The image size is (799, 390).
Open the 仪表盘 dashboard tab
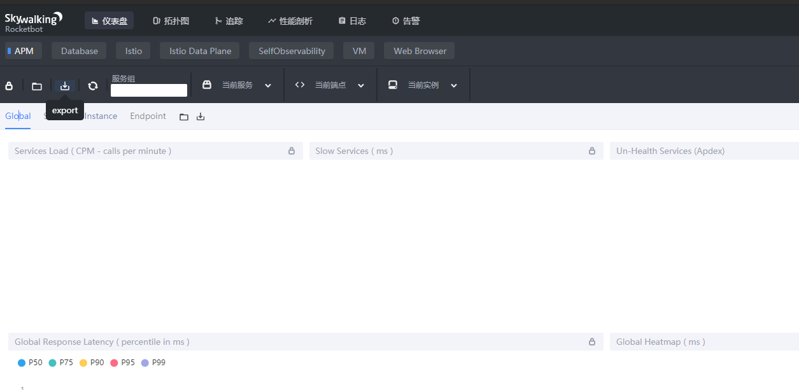click(109, 21)
